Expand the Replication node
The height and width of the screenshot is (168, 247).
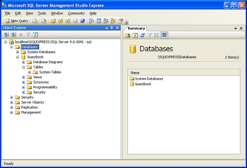[x=11, y=107]
